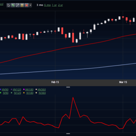Toggle the HV120 series
This screenshot has width=136, height=136.
(x=17, y=89)
